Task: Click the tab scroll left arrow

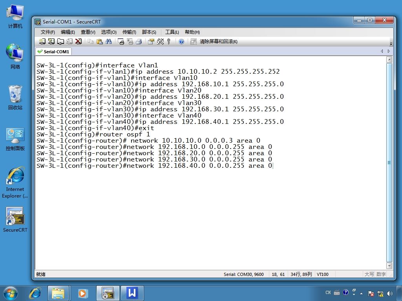Action: click(x=382, y=51)
